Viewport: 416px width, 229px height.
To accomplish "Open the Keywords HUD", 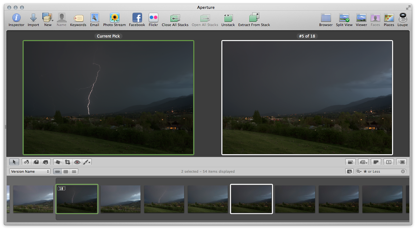I will [78, 20].
